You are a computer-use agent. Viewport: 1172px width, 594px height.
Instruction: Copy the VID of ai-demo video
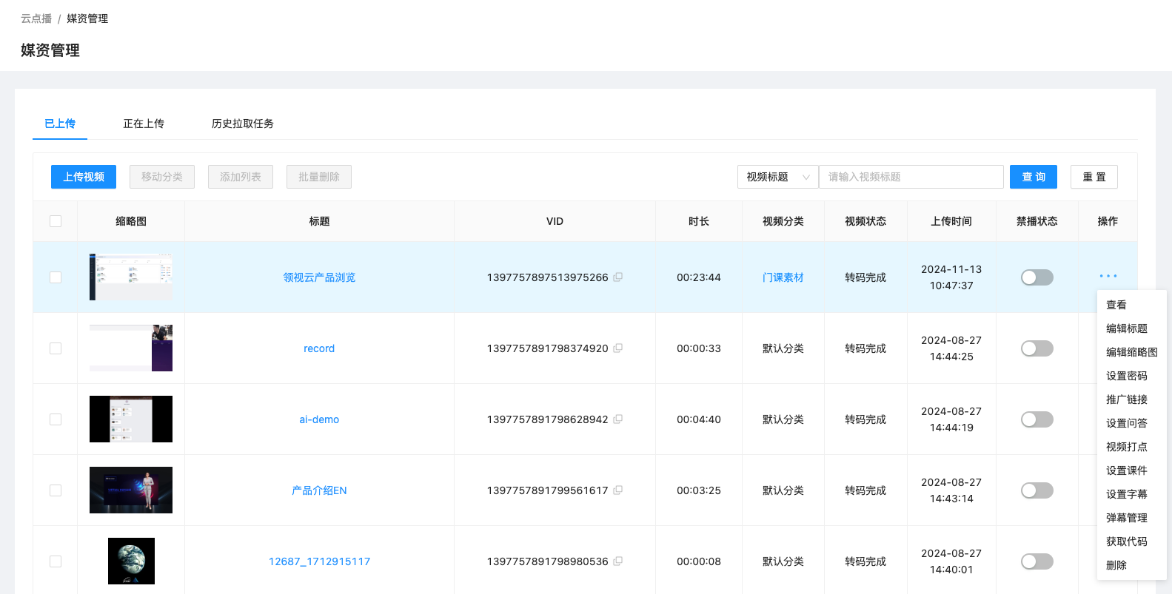pos(617,419)
